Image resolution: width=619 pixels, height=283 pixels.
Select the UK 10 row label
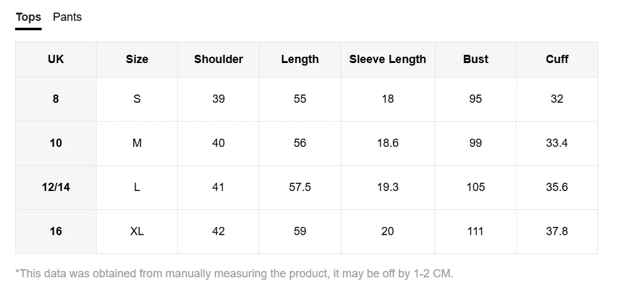point(56,143)
